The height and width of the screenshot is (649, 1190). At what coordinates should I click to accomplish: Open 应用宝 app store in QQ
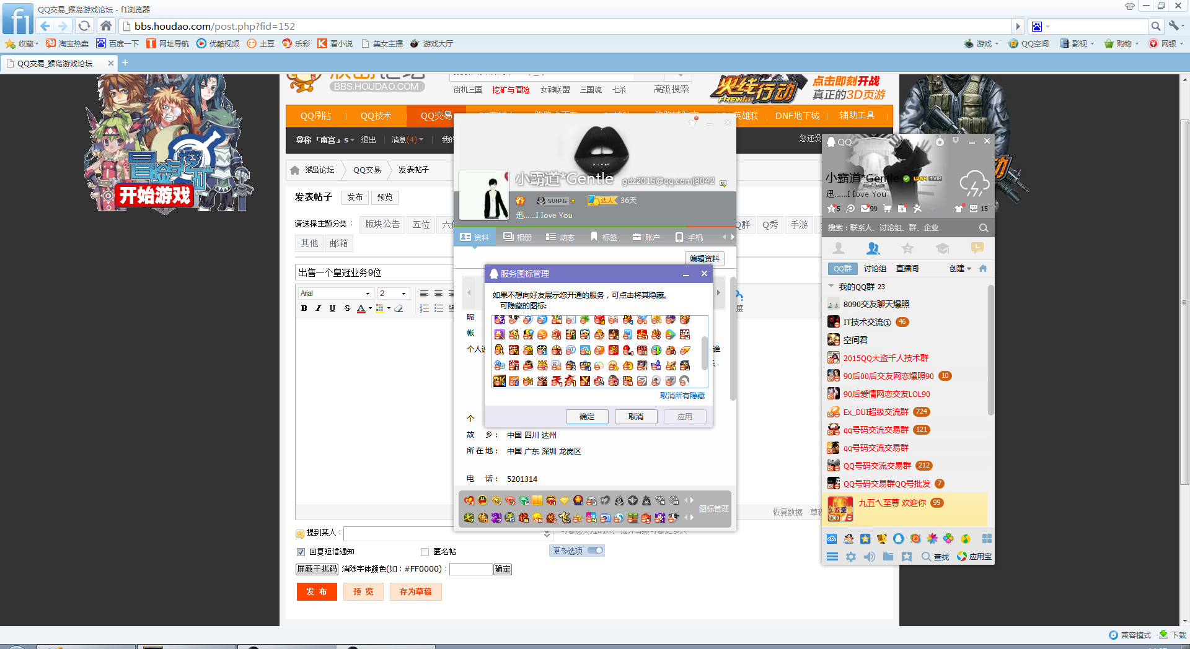[x=974, y=557]
